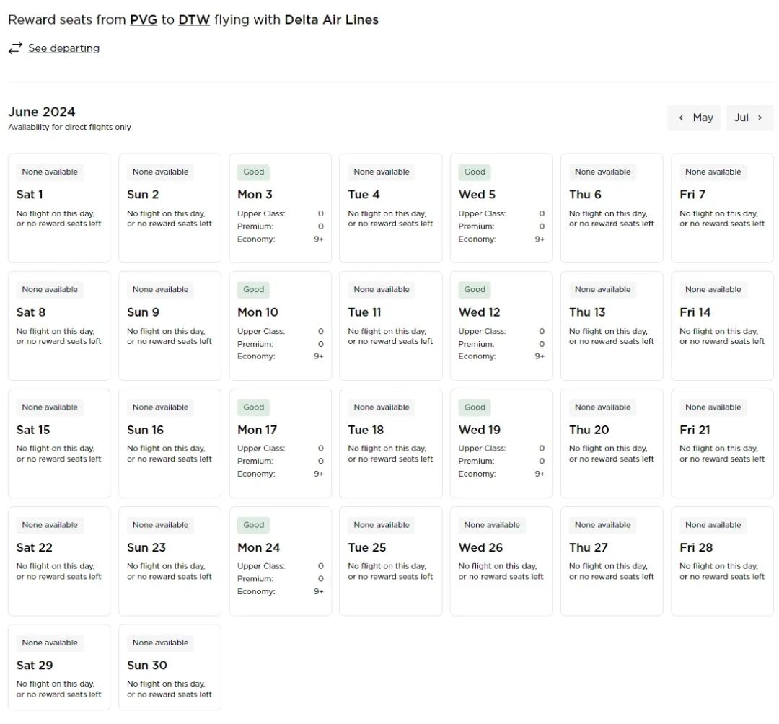Click the Sat 1 date card
The image size is (779, 724).
[x=59, y=208]
